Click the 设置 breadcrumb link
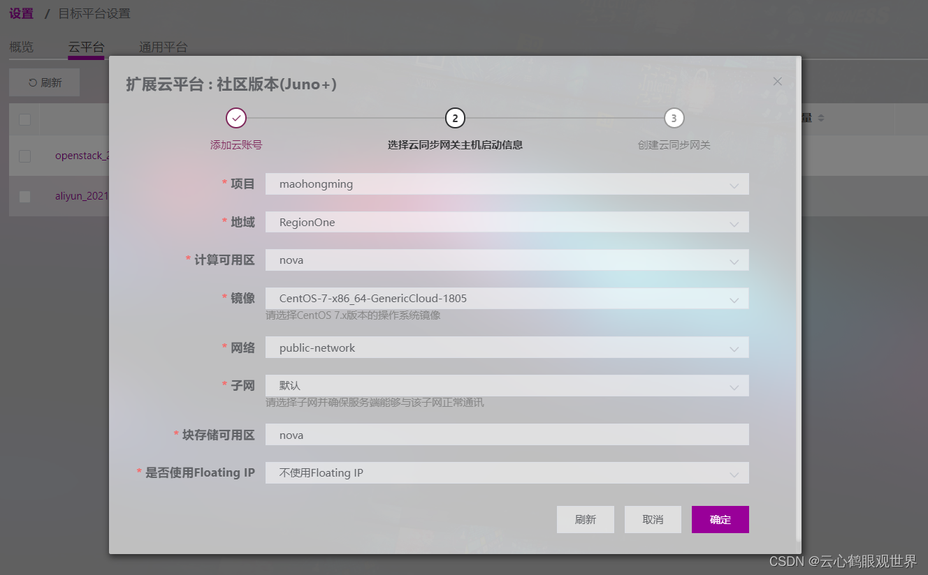Screen dimensions: 928x575 point(21,13)
